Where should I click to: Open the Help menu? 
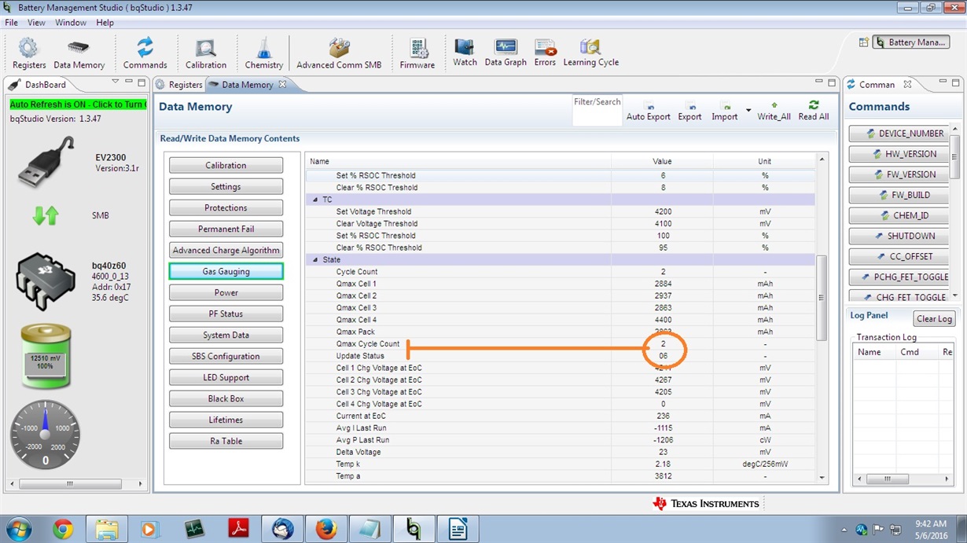click(105, 23)
